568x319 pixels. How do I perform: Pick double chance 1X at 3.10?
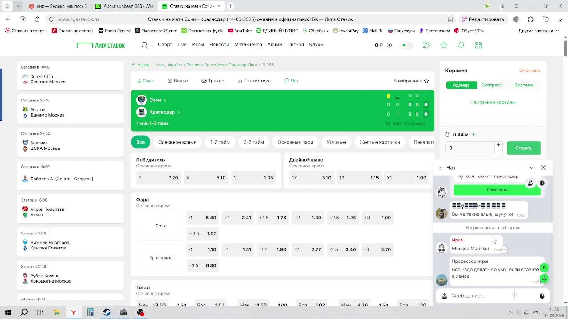[x=312, y=178]
